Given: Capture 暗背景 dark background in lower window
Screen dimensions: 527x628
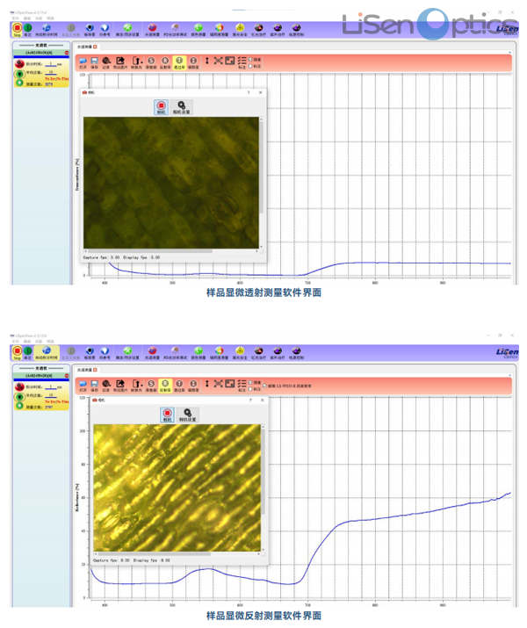Looking at the screenshot, I should point(90,353).
